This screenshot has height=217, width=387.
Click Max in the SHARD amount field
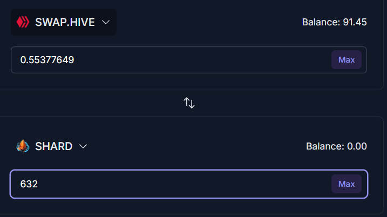click(347, 184)
